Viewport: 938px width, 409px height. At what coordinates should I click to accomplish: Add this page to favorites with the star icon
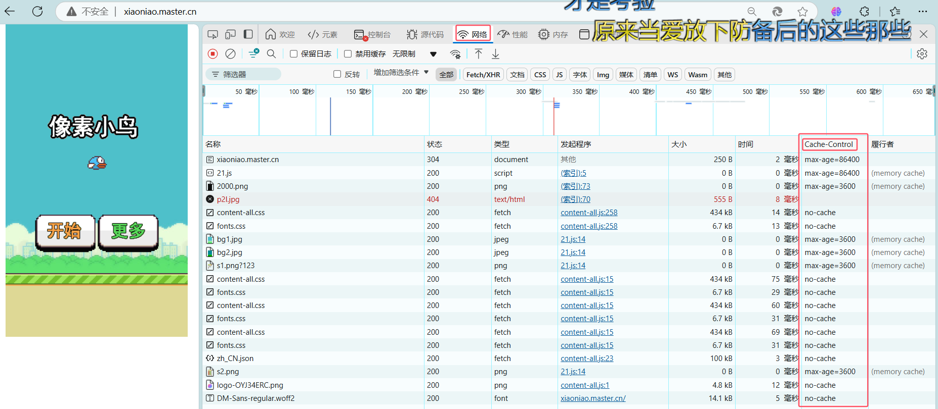(803, 11)
